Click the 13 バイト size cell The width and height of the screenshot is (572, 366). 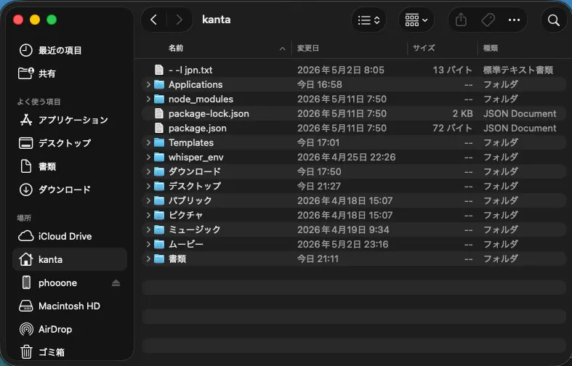coord(452,70)
